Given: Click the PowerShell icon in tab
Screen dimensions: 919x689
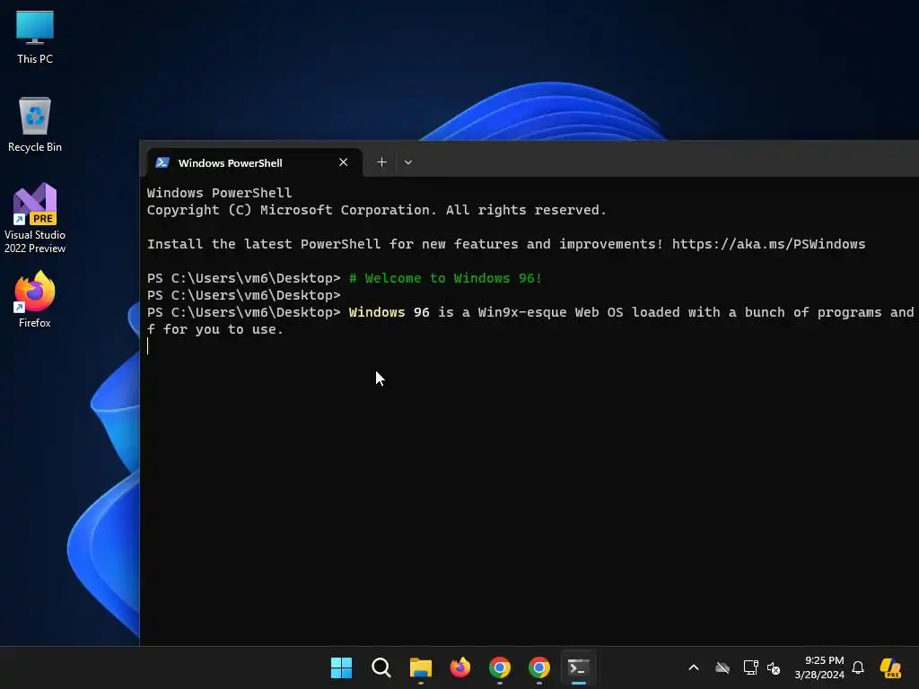Looking at the screenshot, I should (x=162, y=162).
